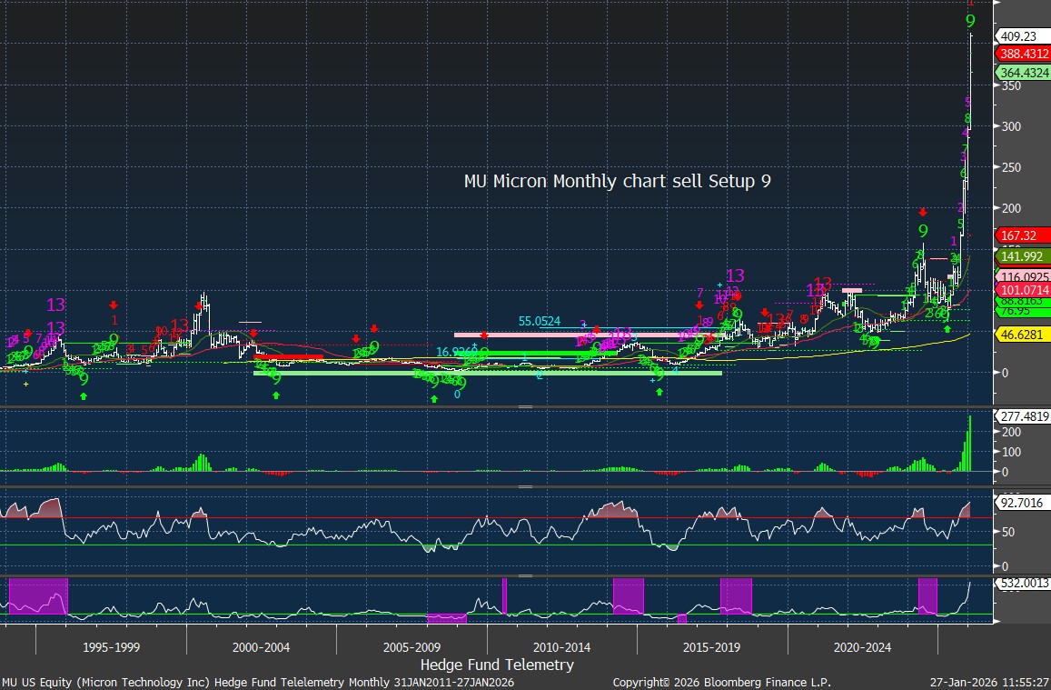Click the tallest green histogram bar
The height and width of the screenshot is (690, 1051).
coord(970,444)
